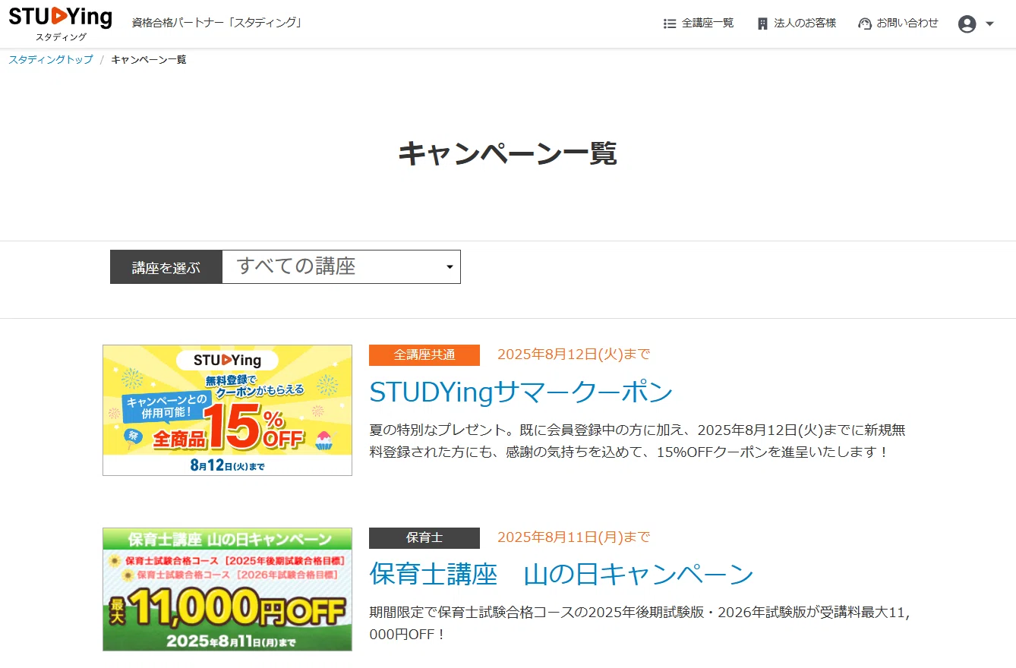This screenshot has height=668, width=1016.
Task: Click the 保育士試験合格コース description paragraph
Action: point(639,623)
